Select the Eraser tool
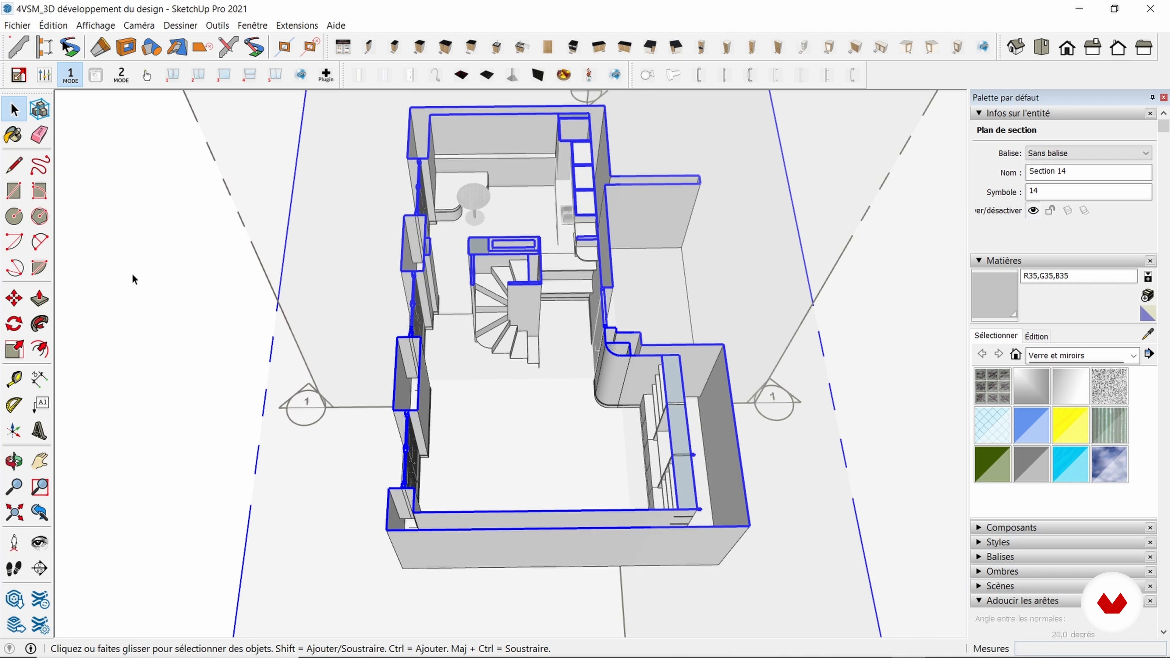The height and width of the screenshot is (658, 1170). [40, 135]
